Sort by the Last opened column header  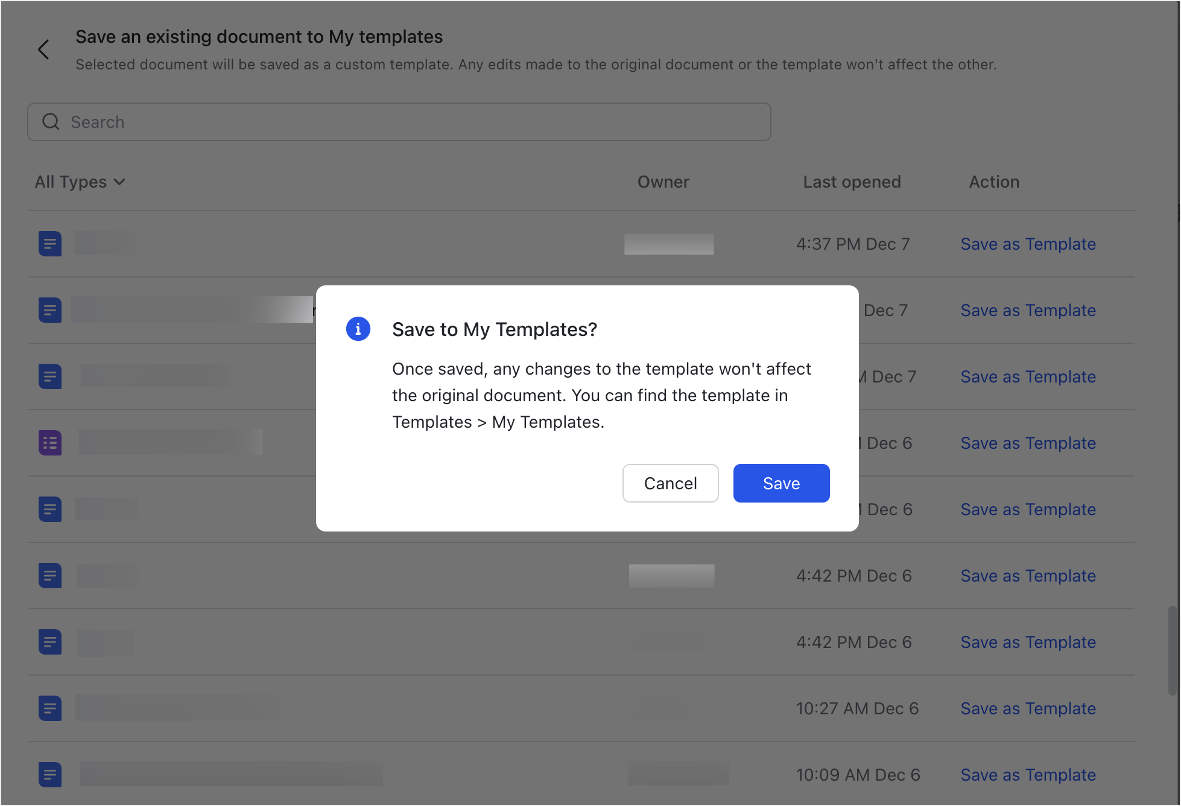click(x=852, y=182)
